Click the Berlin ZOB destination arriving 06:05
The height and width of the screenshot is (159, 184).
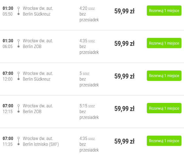(x=32, y=46)
